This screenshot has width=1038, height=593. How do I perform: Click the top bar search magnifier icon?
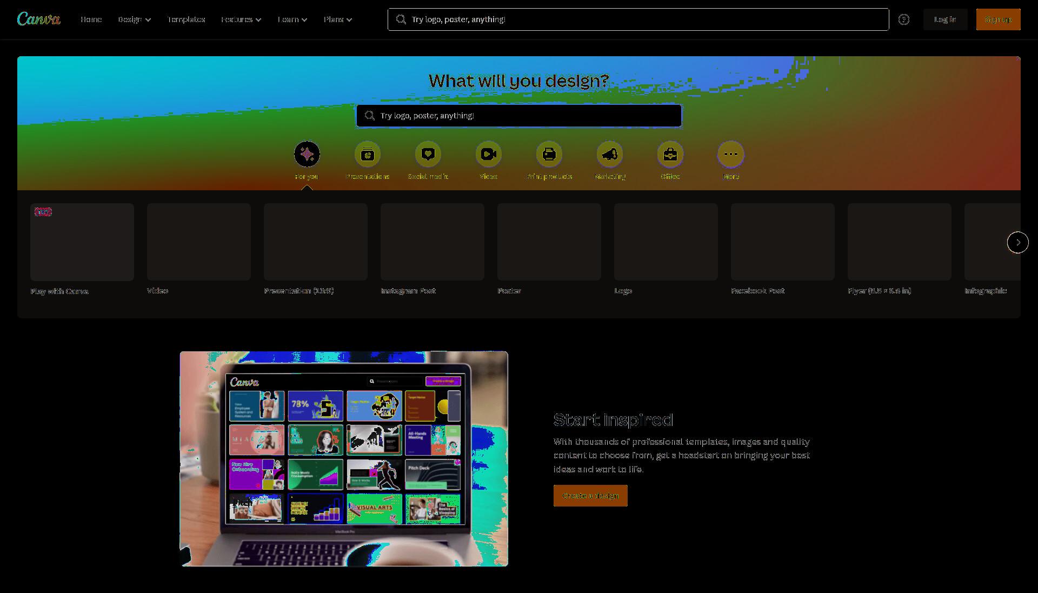click(401, 19)
